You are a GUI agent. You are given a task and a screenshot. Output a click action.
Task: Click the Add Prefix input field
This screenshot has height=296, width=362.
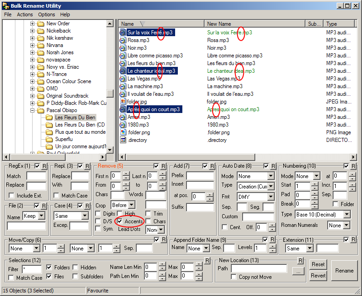click(x=200, y=176)
